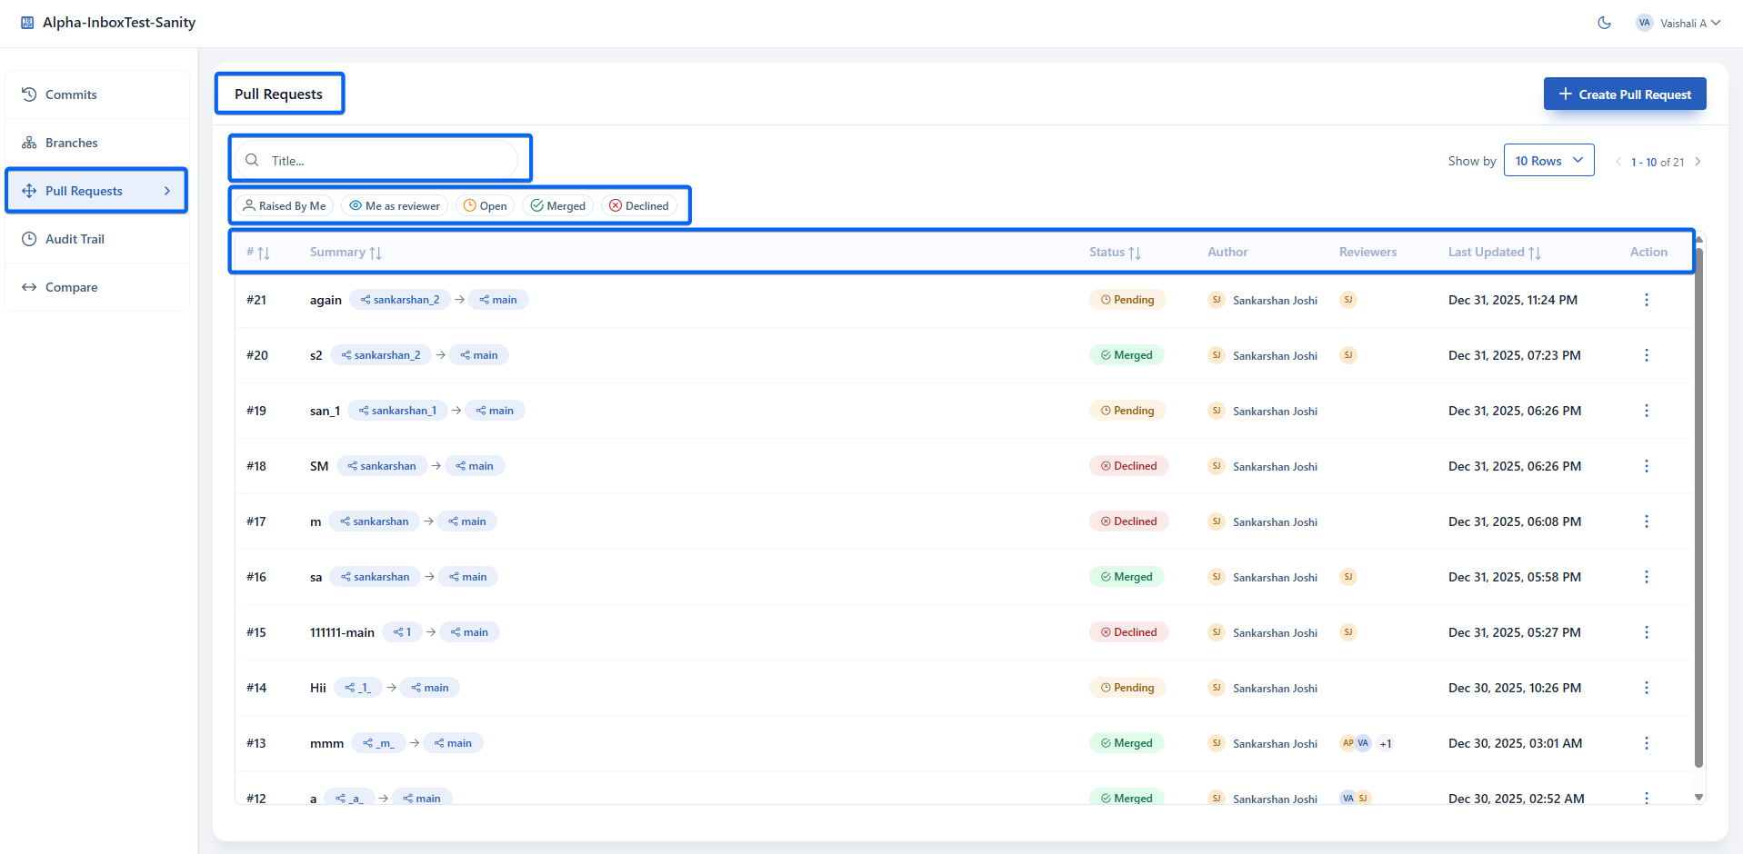Viewport: 1743px width, 854px height.
Task: Go to next page of pull requests
Action: 1698,162
